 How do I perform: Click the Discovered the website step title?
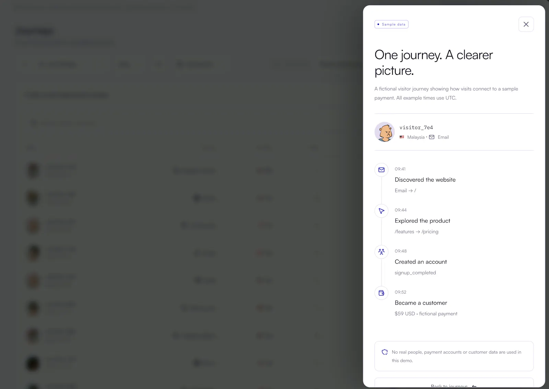(425, 180)
